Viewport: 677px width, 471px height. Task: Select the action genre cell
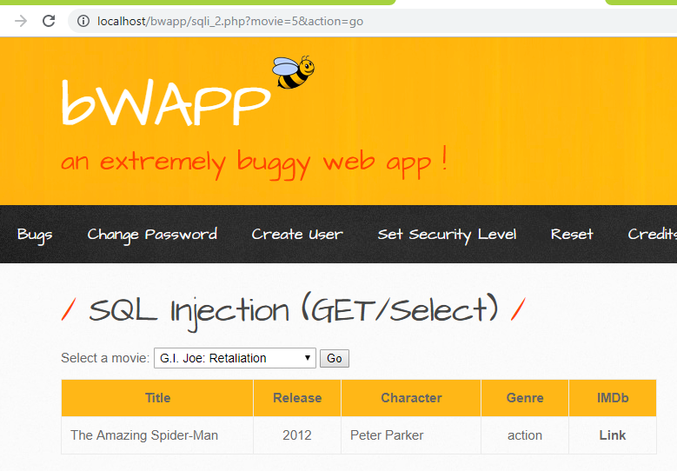point(525,435)
